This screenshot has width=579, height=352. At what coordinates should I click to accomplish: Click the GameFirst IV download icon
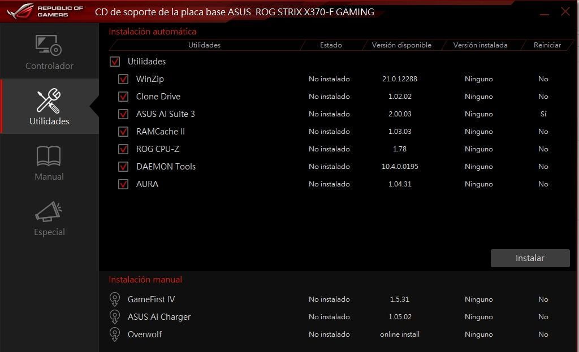click(115, 299)
